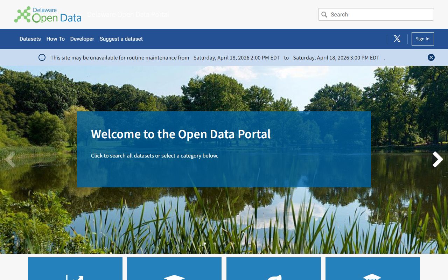
Task: Go to previous slide with left arrow
Action: click(10, 160)
